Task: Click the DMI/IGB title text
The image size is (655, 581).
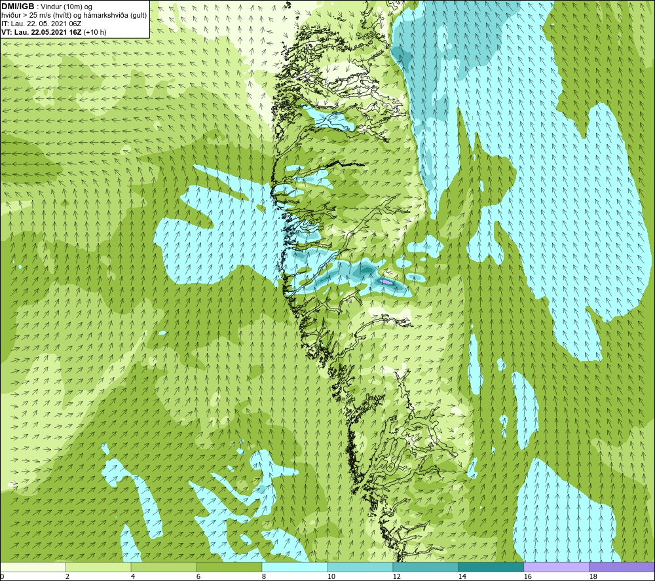Action: (x=18, y=7)
